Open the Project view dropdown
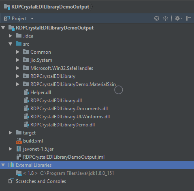The width and height of the screenshot is (194, 191). tap(32, 19)
